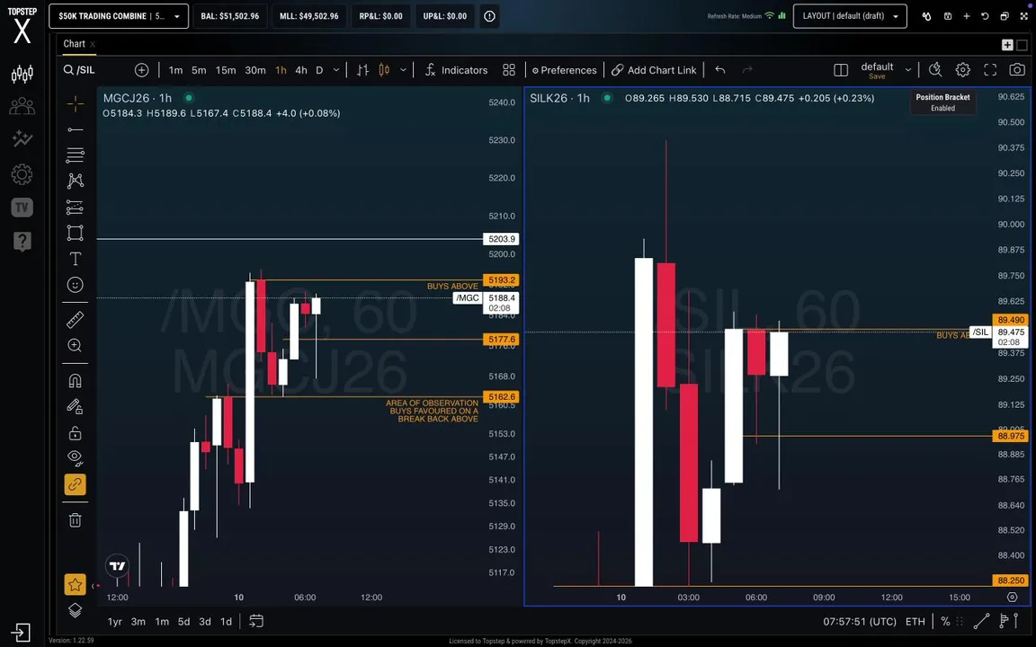The width and height of the screenshot is (1036, 647).
Task: Click Add Chart Link
Action: coord(654,70)
